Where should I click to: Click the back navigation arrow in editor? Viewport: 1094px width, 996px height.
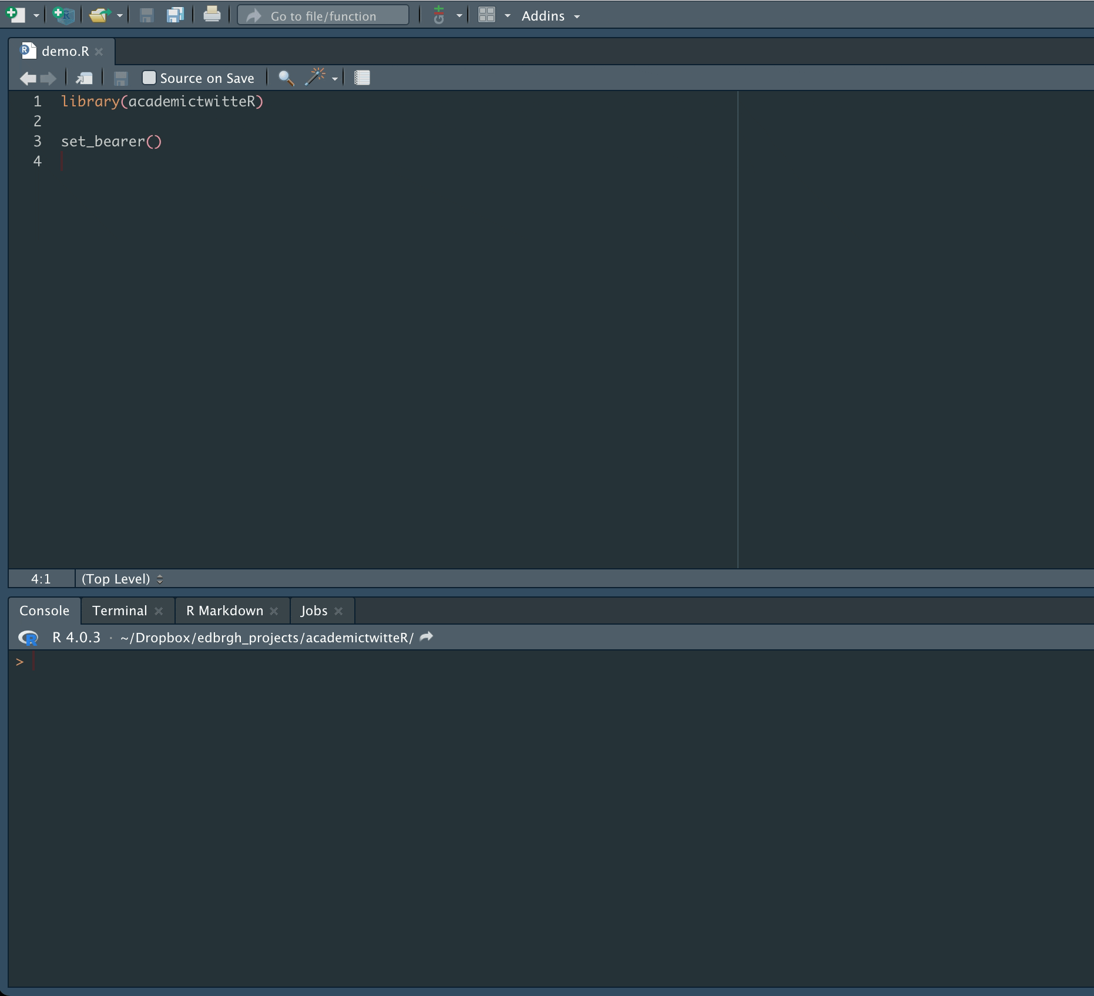coord(28,78)
